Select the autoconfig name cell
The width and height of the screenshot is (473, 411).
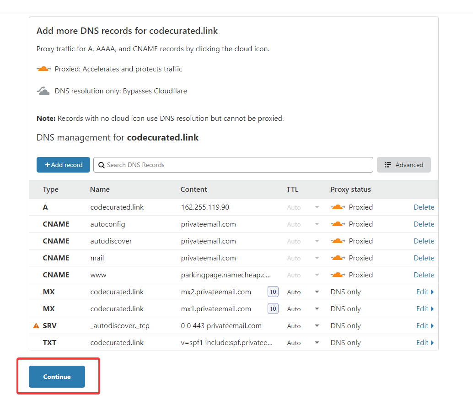tap(107, 224)
